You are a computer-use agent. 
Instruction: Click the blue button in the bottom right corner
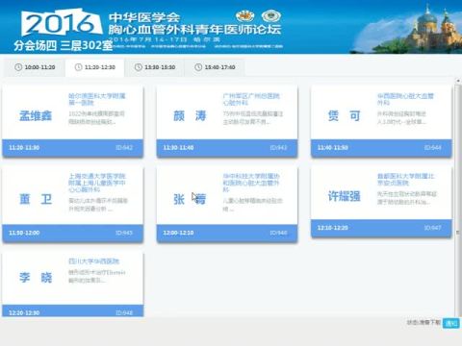[451, 323]
